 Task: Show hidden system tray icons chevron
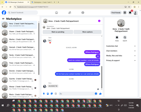pyautogui.click(x=116, y=105)
